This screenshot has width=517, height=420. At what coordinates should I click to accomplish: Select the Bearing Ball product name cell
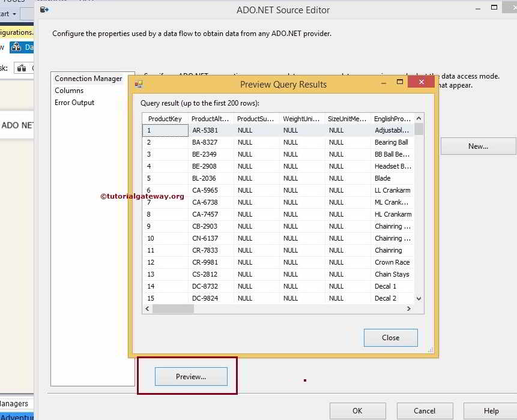coord(392,142)
